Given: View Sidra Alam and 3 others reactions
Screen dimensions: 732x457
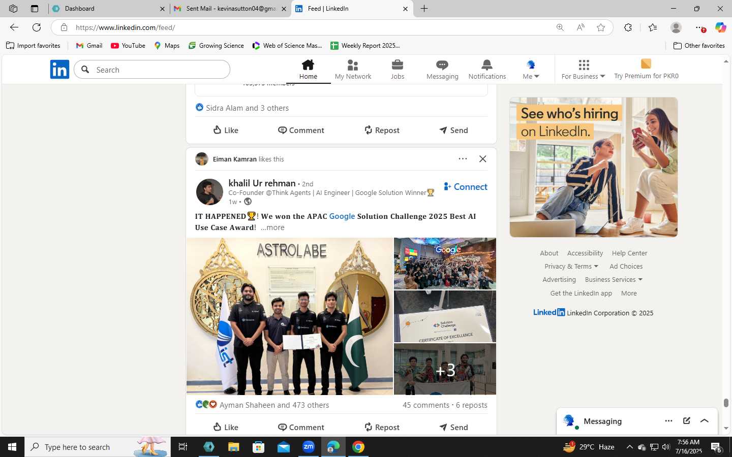Looking at the screenshot, I should (242, 108).
